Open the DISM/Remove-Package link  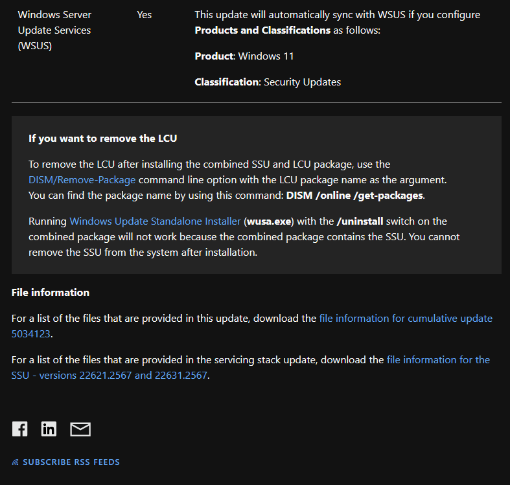(x=82, y=180)
